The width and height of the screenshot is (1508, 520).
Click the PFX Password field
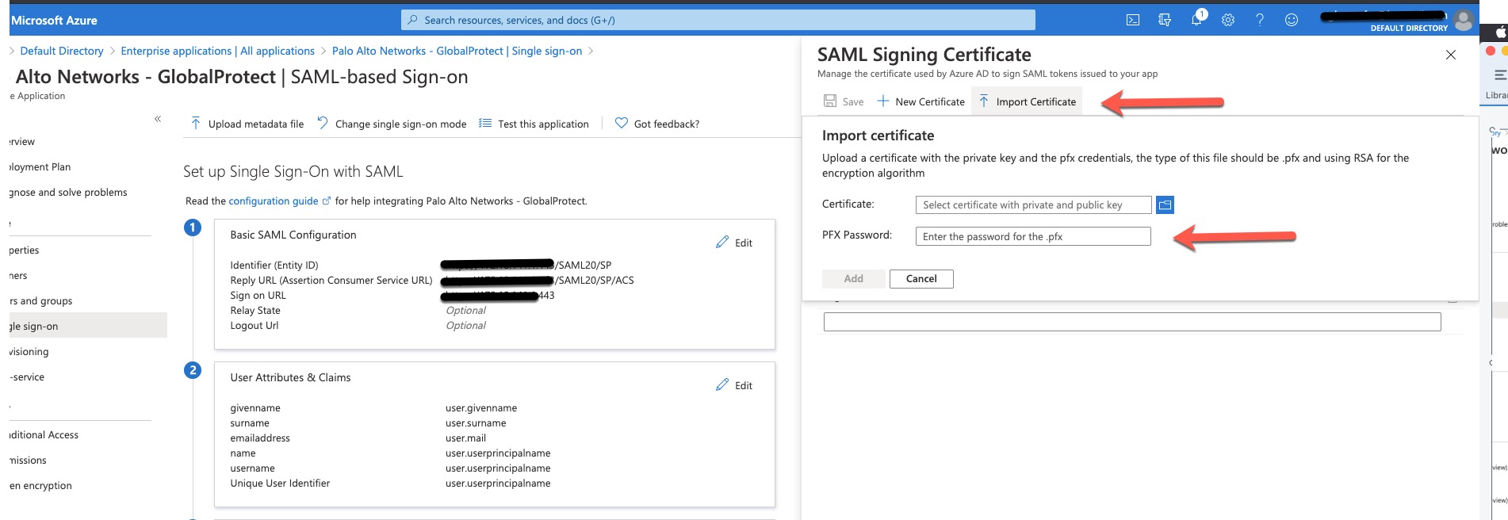[x=1033, y=236]
